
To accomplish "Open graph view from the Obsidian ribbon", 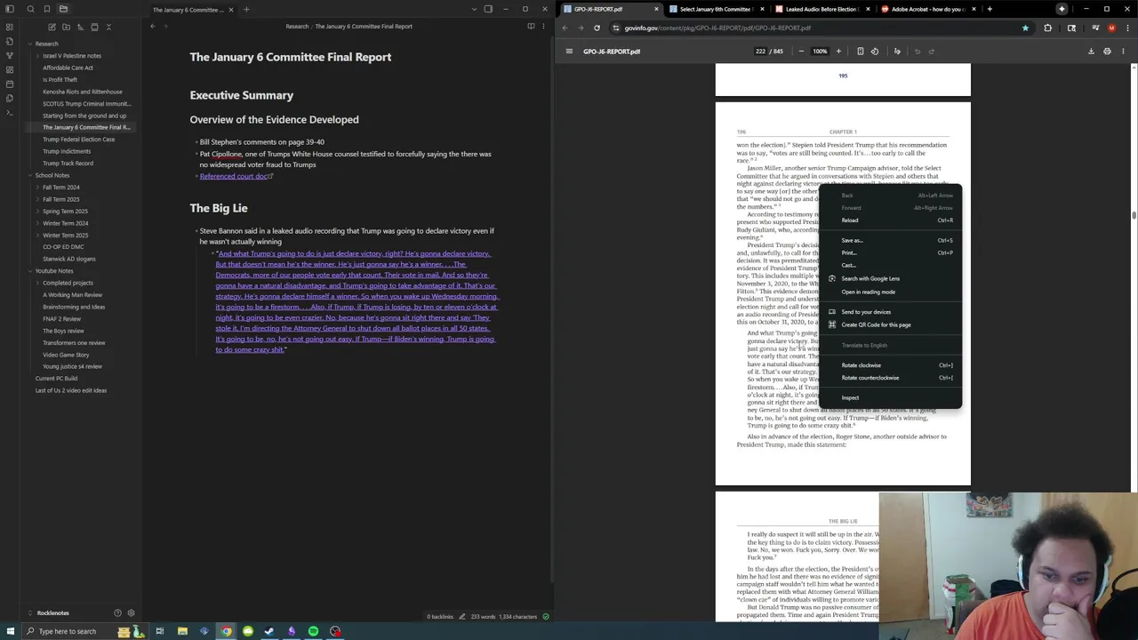I will (x=10, y=55).
